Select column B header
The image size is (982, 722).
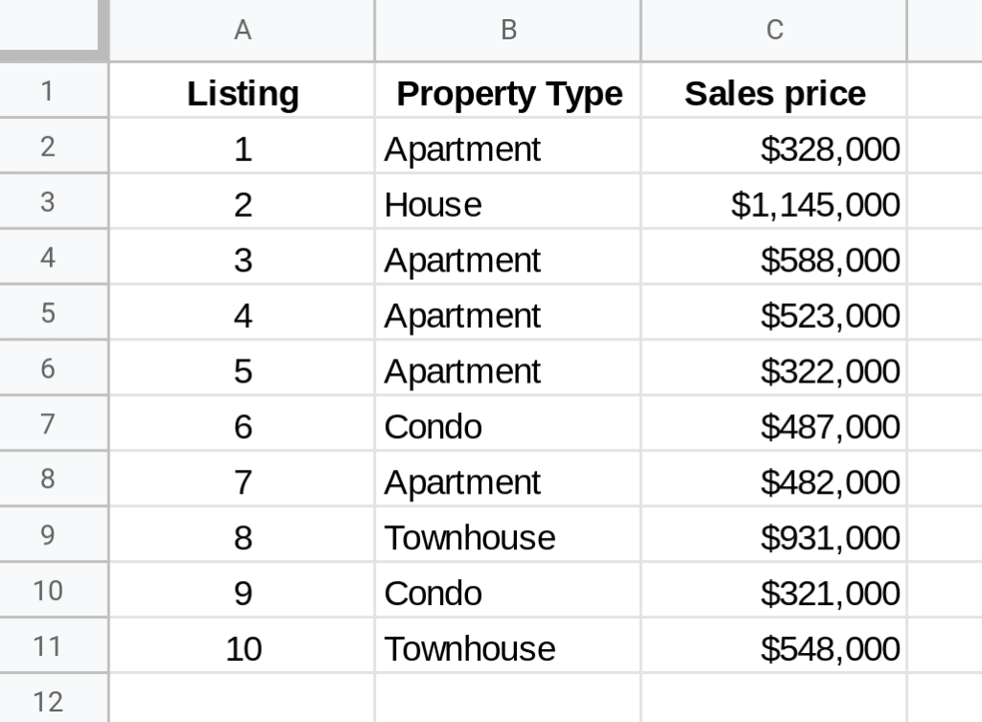[508, 30]
